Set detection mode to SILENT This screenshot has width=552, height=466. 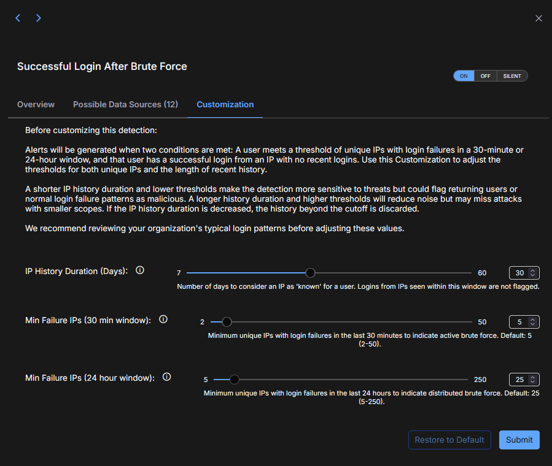pos(512,76)
